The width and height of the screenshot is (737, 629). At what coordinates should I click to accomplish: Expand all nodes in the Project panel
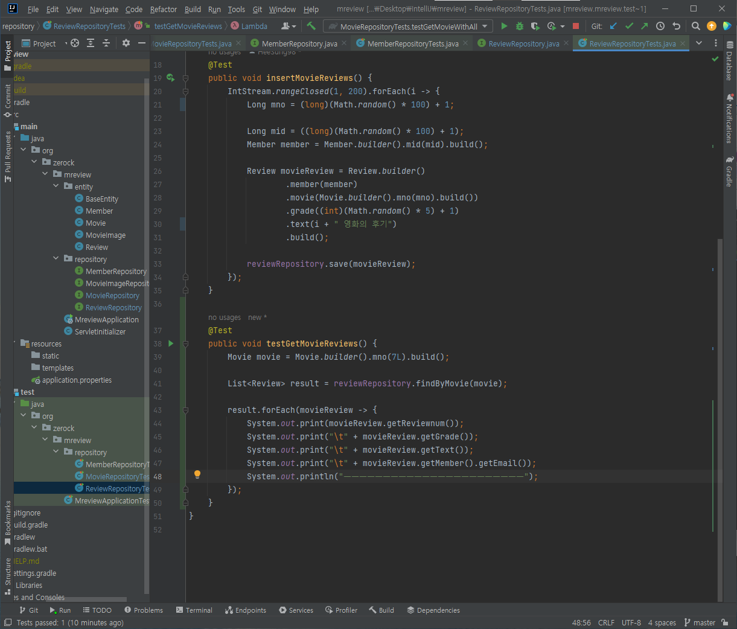tap(91, 43)
